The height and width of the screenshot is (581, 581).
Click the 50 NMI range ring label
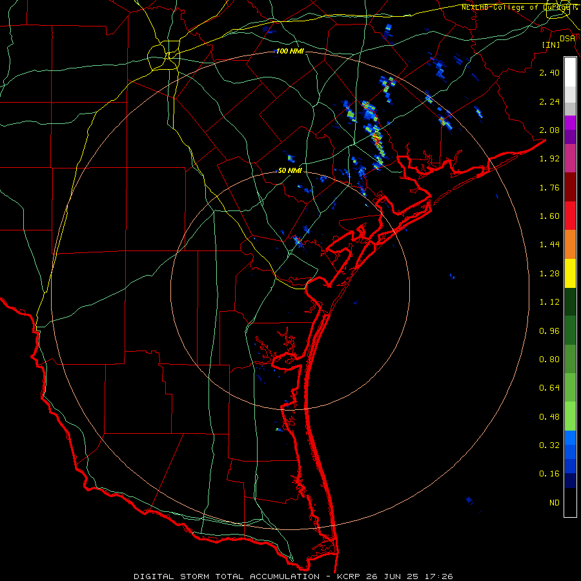(x=290, y=170)
